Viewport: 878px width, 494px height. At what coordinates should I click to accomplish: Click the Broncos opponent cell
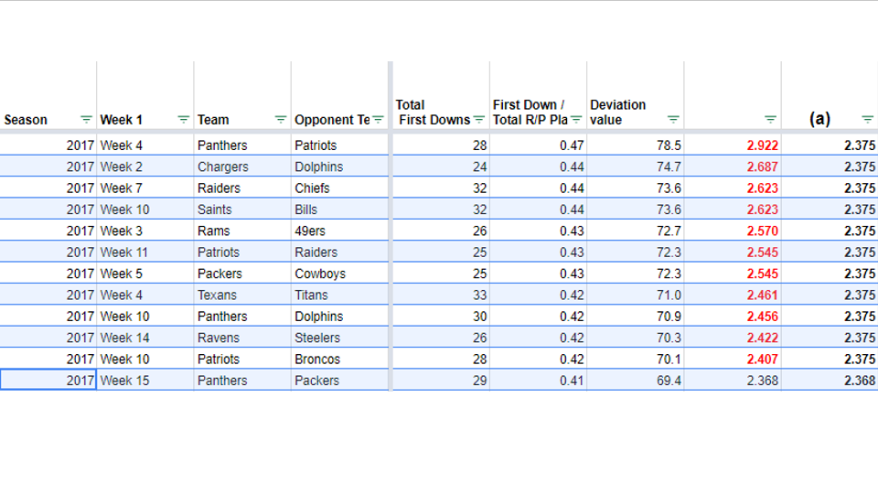[x=339, y=359]
